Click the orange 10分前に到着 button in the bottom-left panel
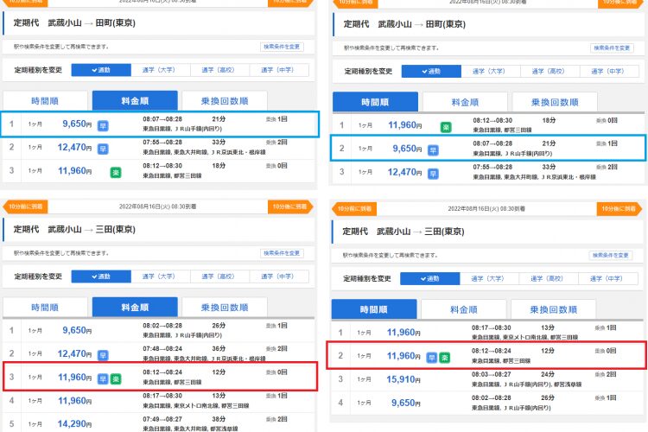The image size is (648, 432). pyautogui.click(x=26, y=206)
